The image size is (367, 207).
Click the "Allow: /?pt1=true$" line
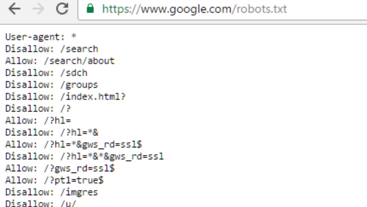point(54,180)
